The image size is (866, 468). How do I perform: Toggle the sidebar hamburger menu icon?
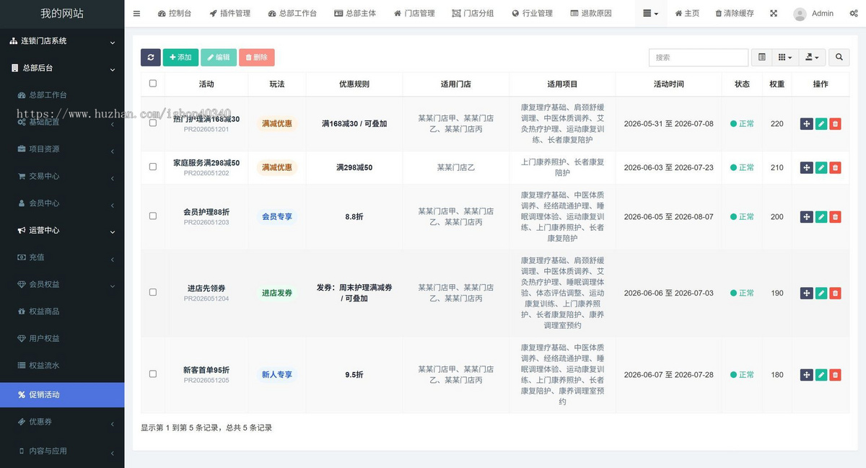click(136, 13)
